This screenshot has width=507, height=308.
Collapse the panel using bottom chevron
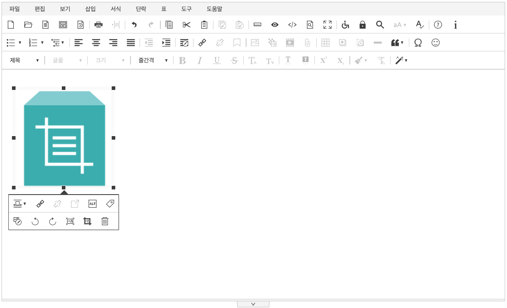253,304
